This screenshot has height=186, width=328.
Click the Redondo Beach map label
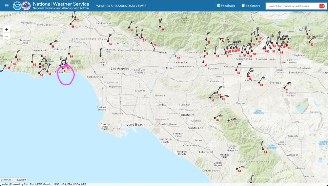(x=102, y=108)
